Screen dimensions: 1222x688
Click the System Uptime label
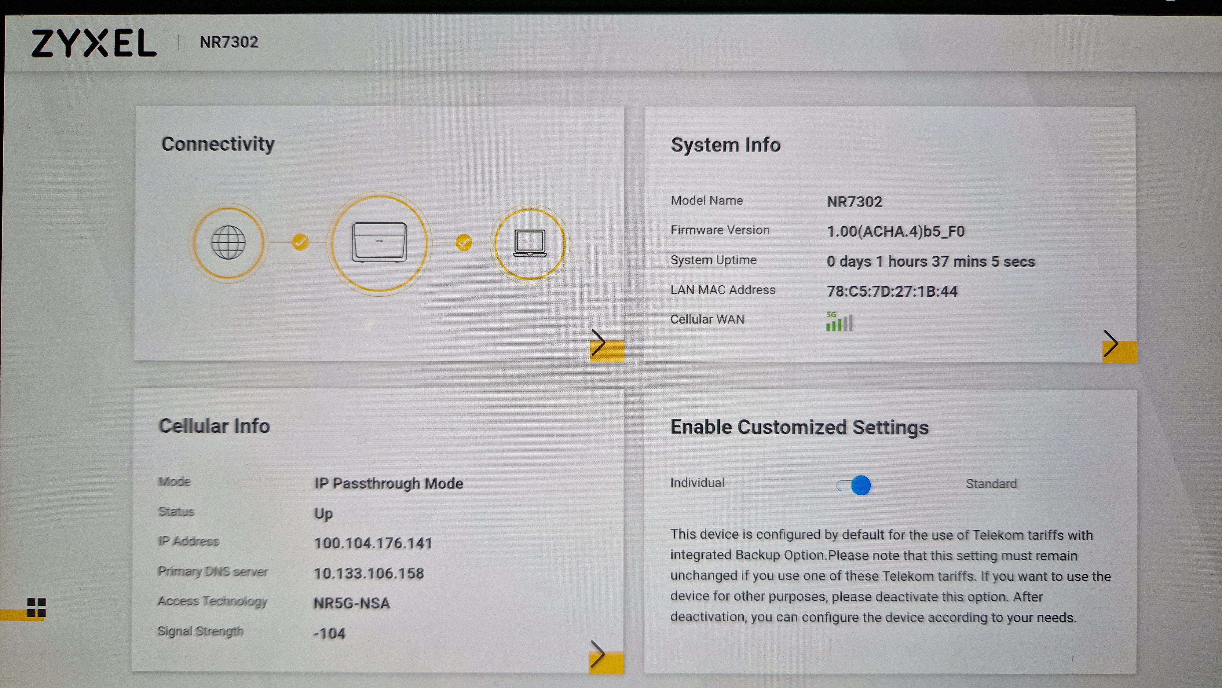click(713, 260)
